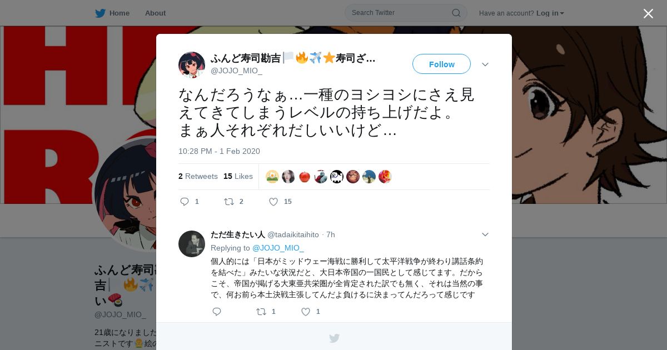This screenshot has height=350, width=667.
Task: Open the tweet author's profile avatar
Action: [192, 65]
